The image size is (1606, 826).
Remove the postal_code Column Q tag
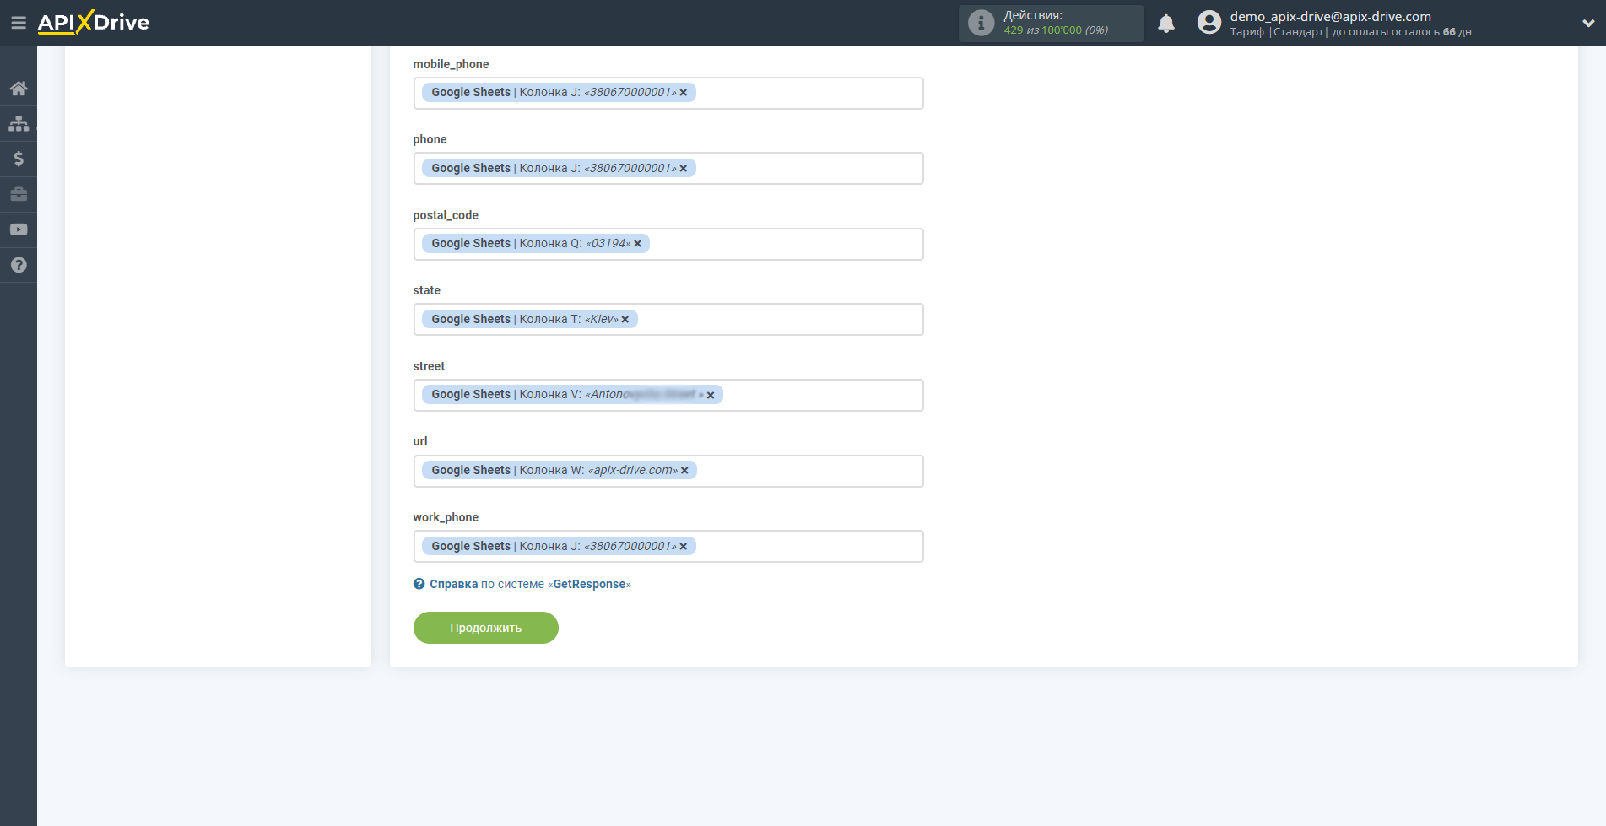[638, 244]
